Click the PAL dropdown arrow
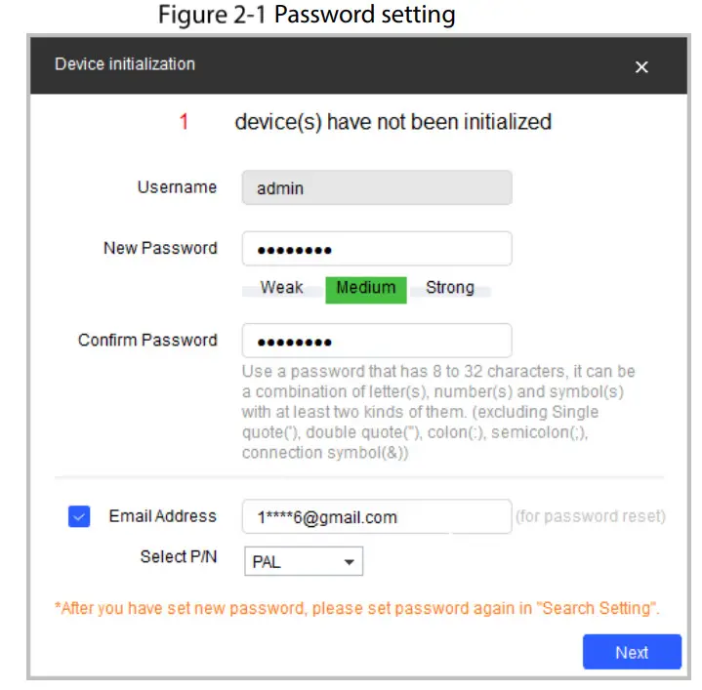The image size is (702, 690). click(349, 562)
